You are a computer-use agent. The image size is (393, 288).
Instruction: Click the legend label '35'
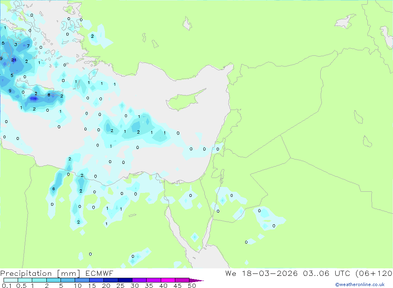tap(149, 286)
